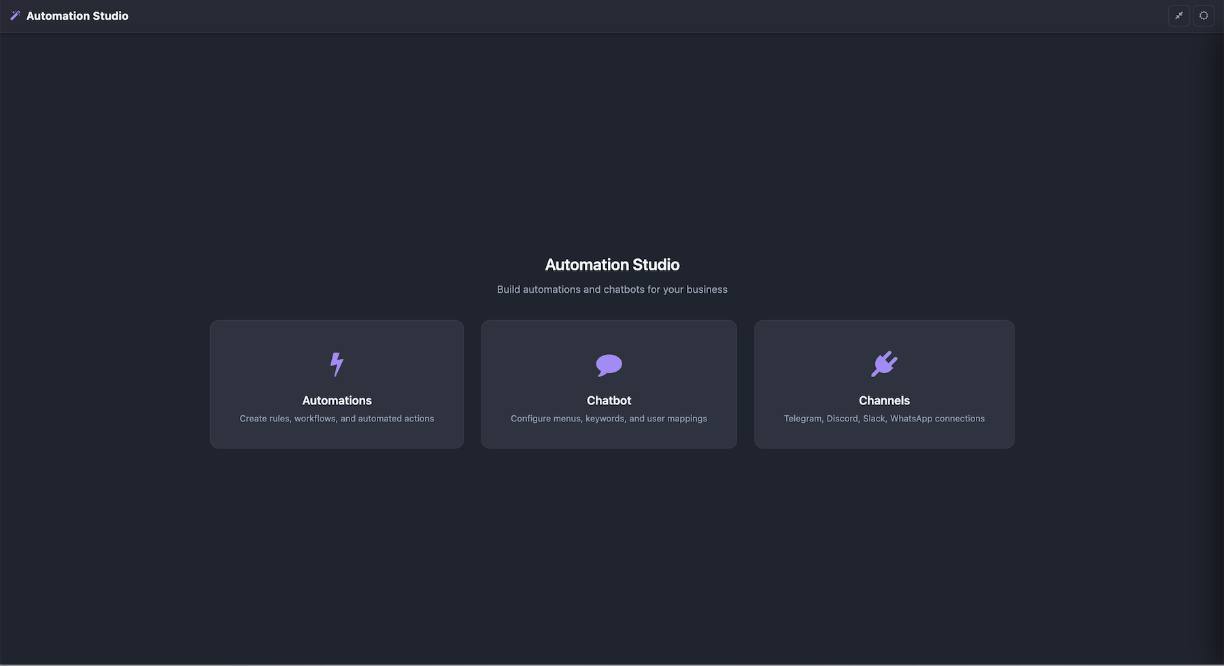The image size is (1224, 666).
Task: Click the "Build automations and chatbots" subtitle
Action: tap(612, 290)
